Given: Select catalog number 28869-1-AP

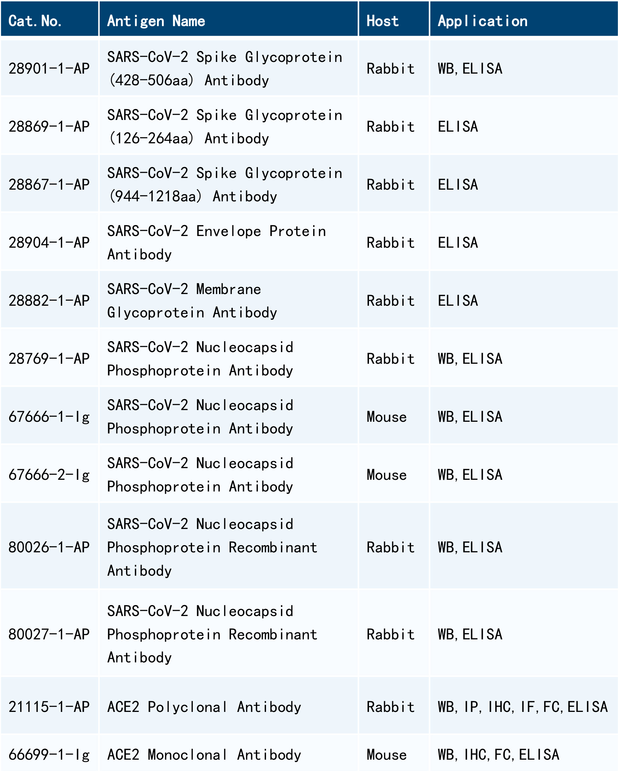Looking at the screenshot, I should [49, 127].
